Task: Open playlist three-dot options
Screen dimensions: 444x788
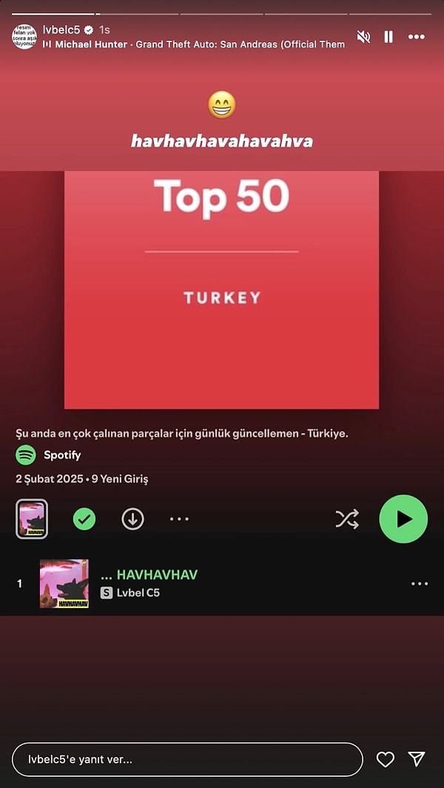Action: click(179, 519)
